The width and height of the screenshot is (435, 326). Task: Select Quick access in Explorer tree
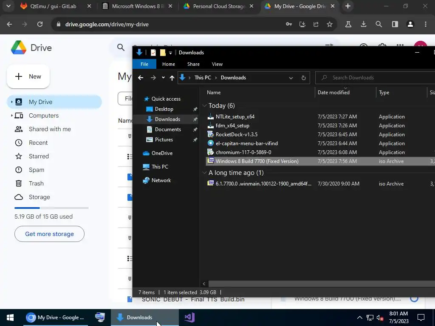click(x=166, y=98)
